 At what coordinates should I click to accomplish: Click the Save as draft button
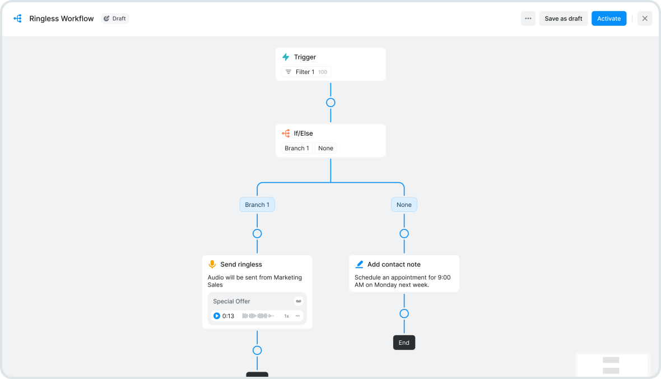(563, 19)
